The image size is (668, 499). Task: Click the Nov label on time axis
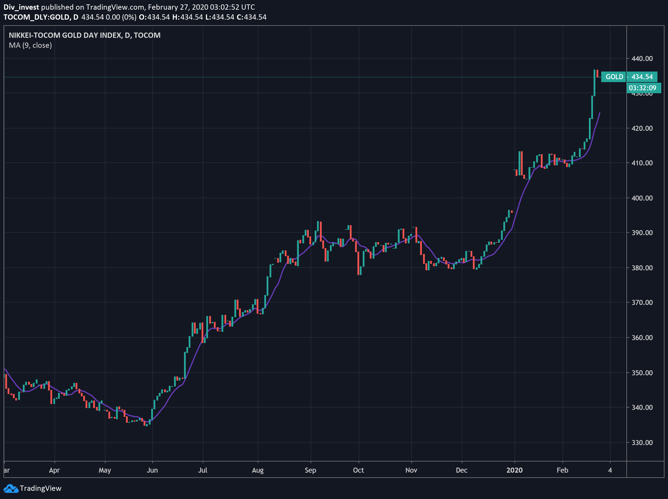point(411,470)
